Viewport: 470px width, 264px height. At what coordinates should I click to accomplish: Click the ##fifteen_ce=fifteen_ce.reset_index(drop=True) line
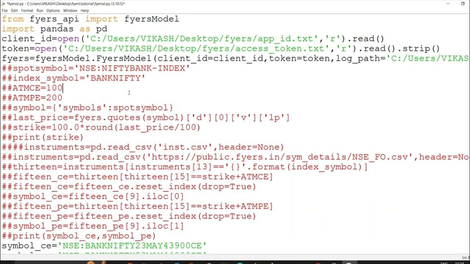(x=129, y=187)
